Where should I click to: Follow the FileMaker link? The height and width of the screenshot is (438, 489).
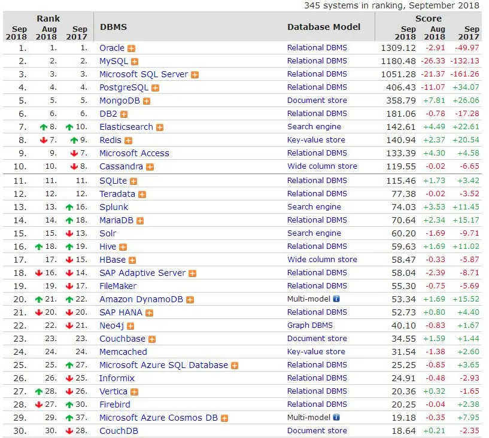[118, 286]
